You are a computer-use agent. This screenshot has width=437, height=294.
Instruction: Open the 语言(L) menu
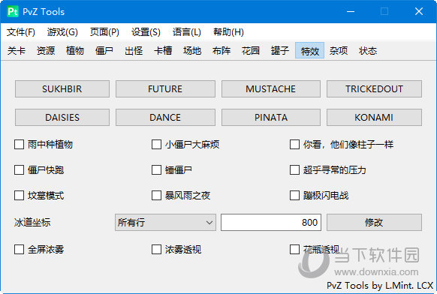pos(187,32)
